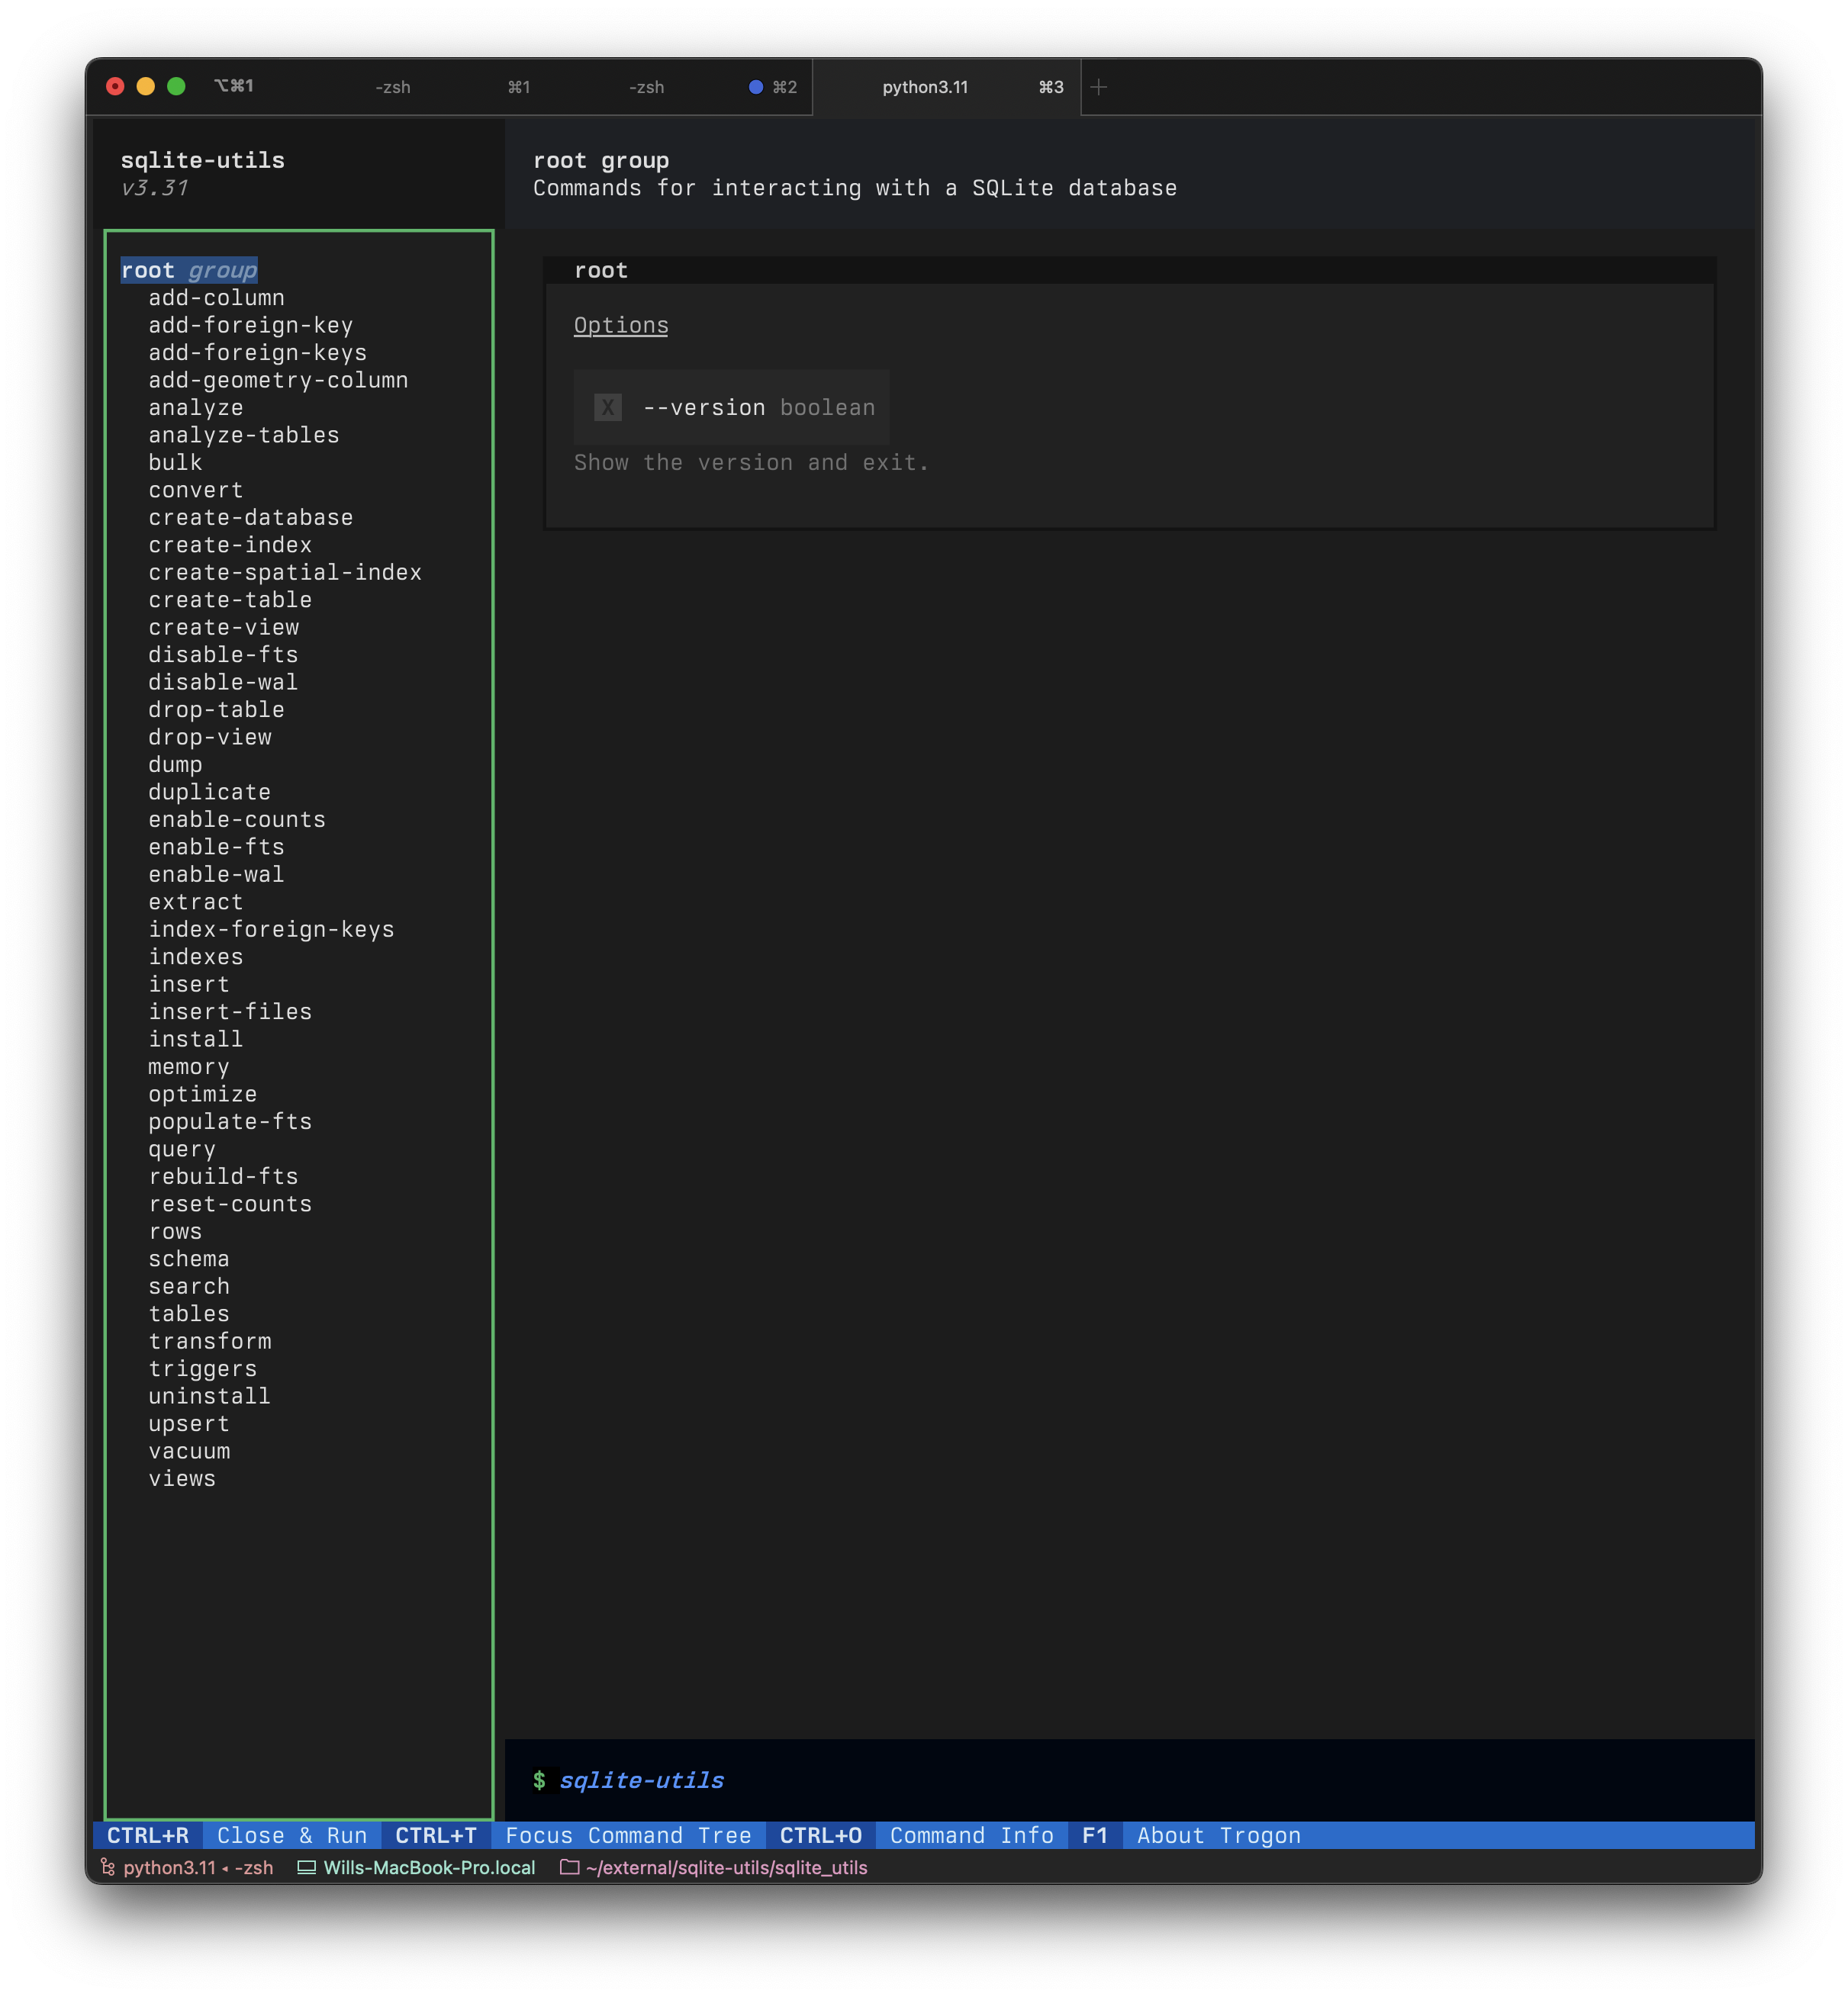Click the computer icon beside Wills-MacBook-Pro.local
Viewport: 1848px width, 1997px height.
[x=306, y=1867]
